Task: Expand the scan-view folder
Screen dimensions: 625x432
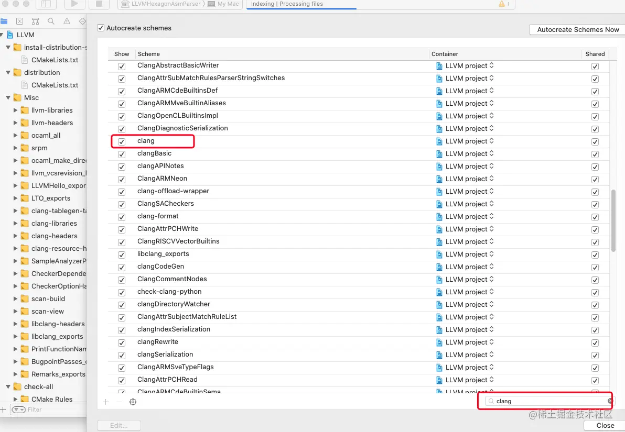Action: [15, 312]
